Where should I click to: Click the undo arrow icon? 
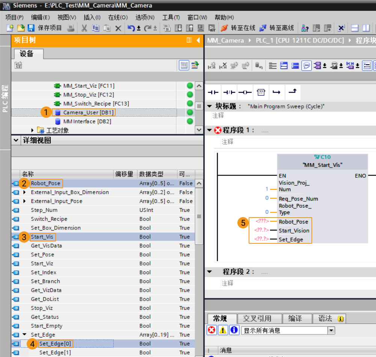click(131, 28)
